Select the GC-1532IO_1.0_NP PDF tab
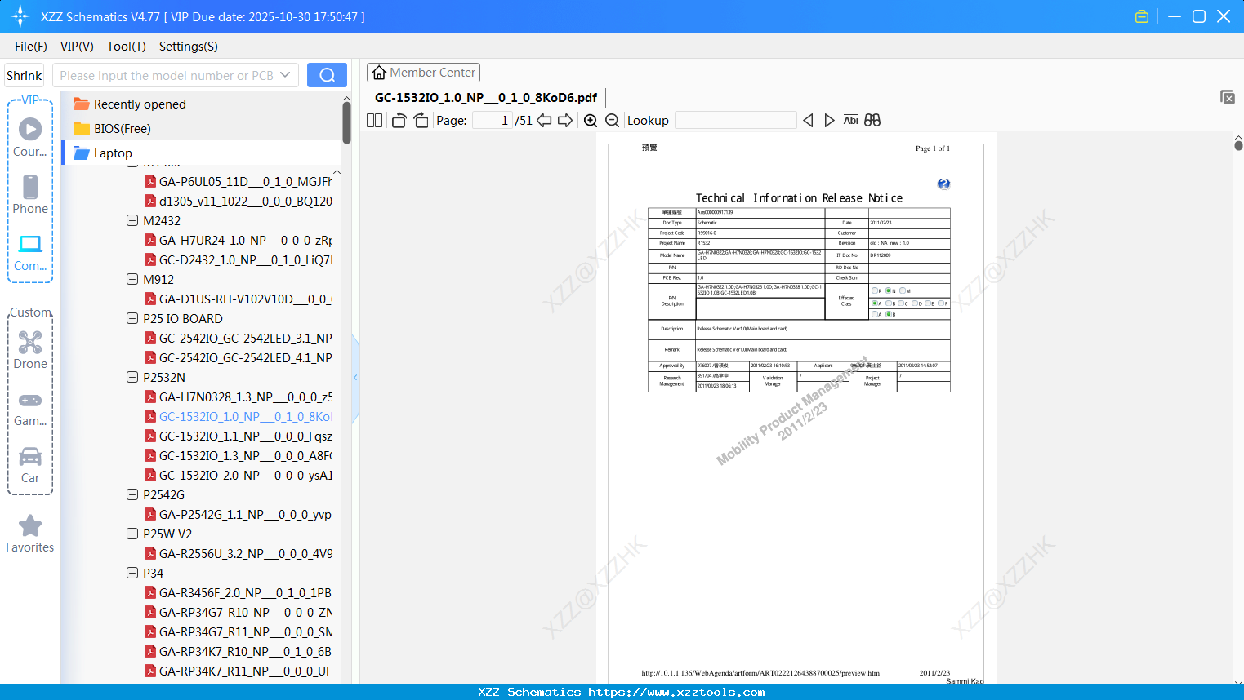The width and height of the screenshot is (1244, 700). [486, 97]
